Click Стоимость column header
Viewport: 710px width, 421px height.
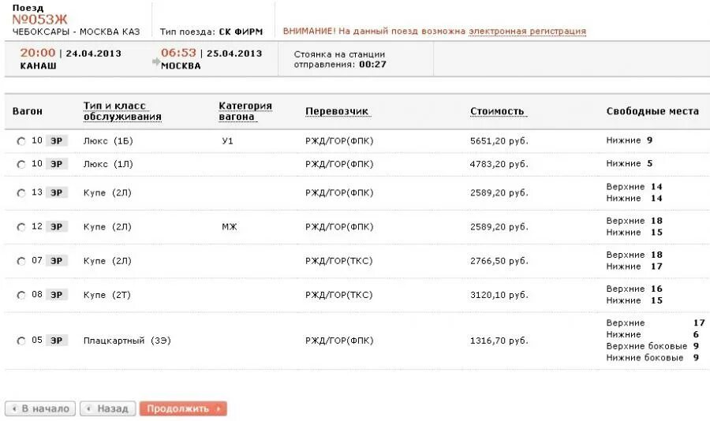(497, 111)
